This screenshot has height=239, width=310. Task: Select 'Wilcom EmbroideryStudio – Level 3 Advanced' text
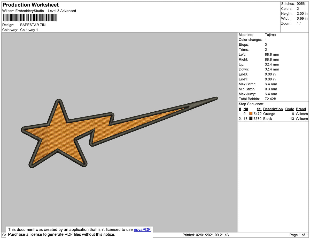point(39,11)
